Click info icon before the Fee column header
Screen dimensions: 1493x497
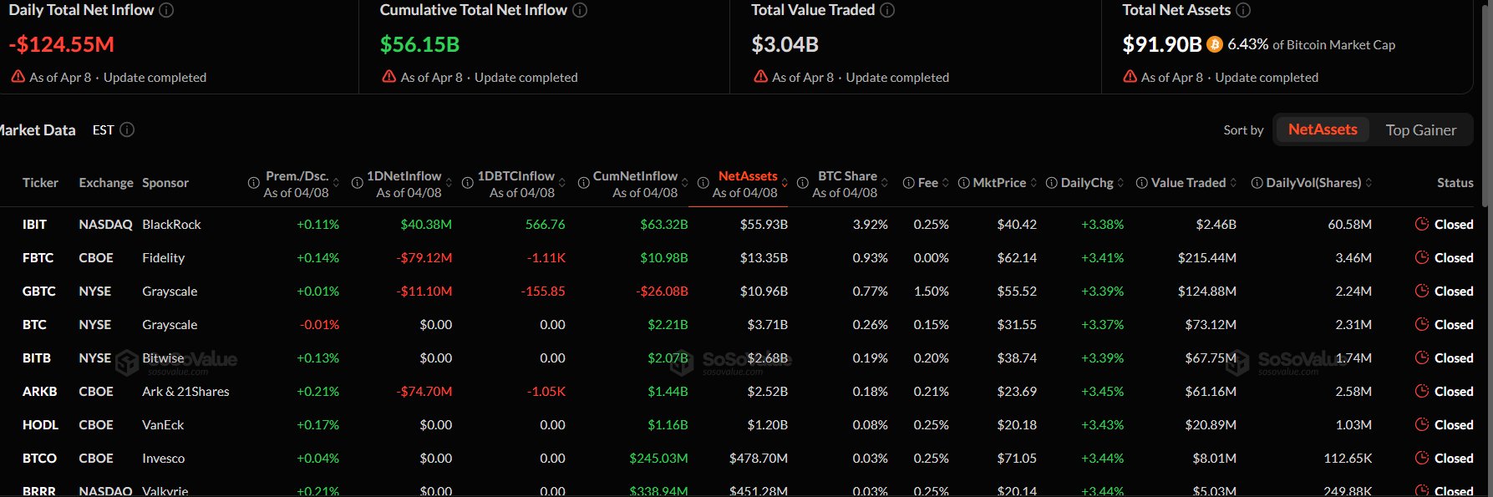click(908, 183)
